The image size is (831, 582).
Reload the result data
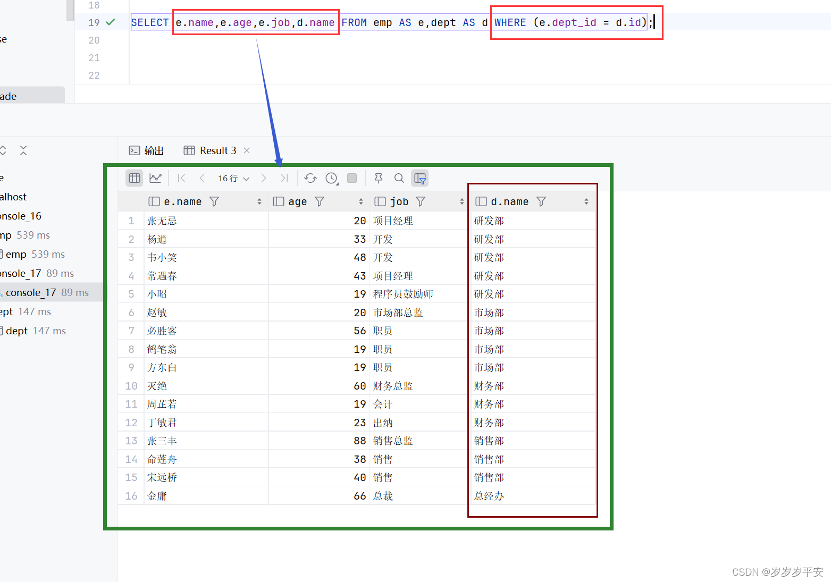[x=310, y=178]
